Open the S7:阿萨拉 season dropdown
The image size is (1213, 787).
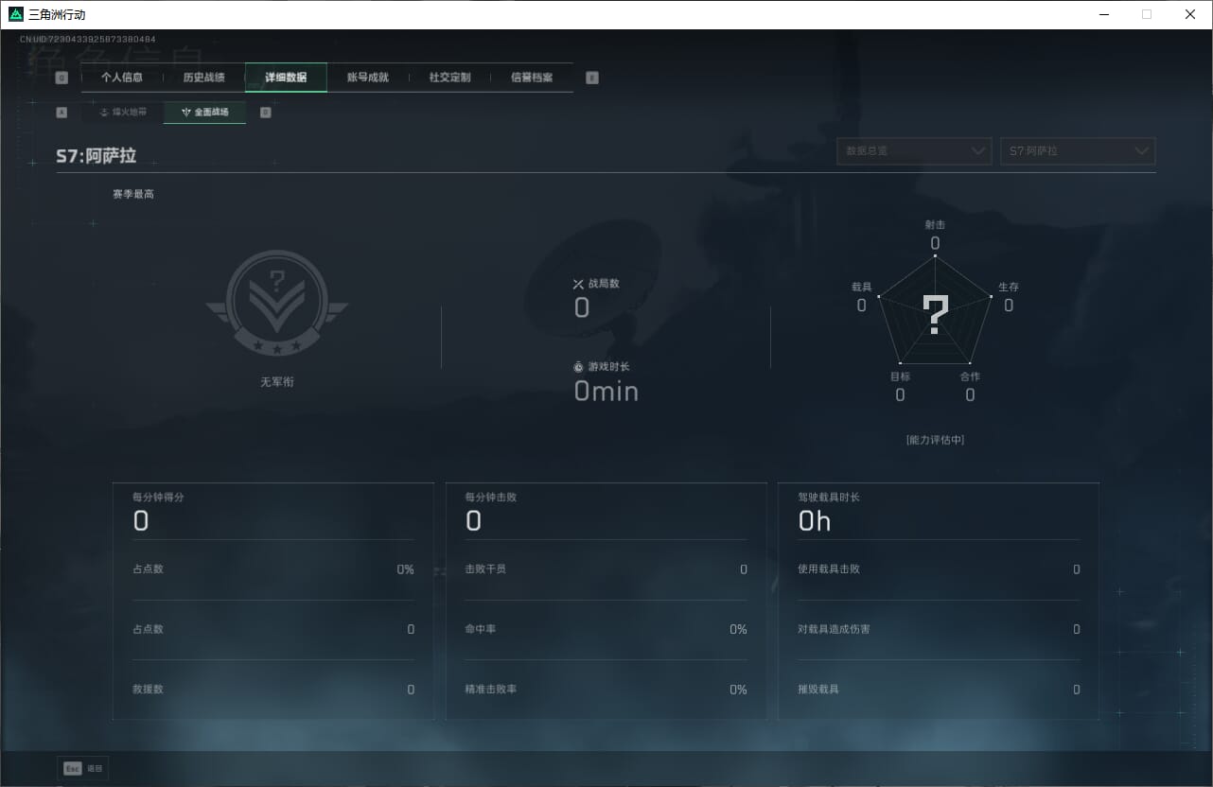(1078, 151)
